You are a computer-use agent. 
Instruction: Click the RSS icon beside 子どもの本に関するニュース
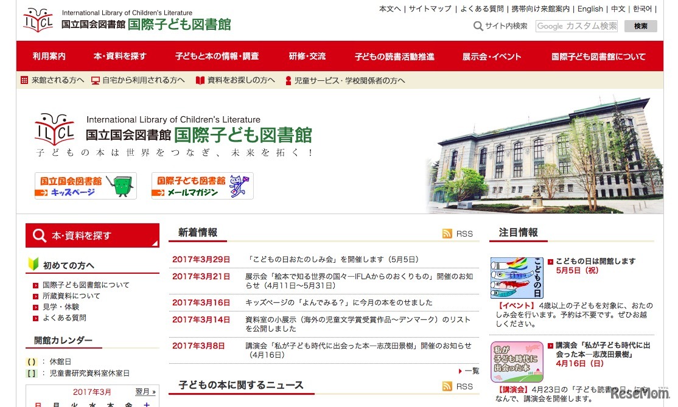[447, 386]
